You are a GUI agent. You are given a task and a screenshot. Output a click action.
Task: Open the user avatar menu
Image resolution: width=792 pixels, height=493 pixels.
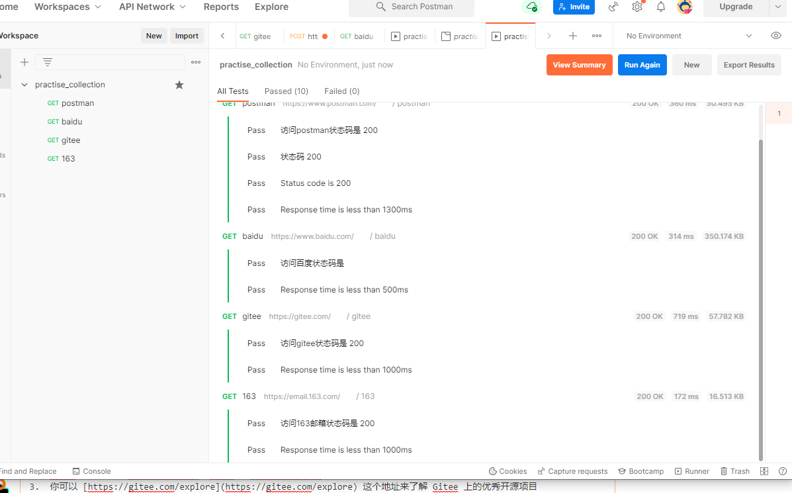[685, 7]
